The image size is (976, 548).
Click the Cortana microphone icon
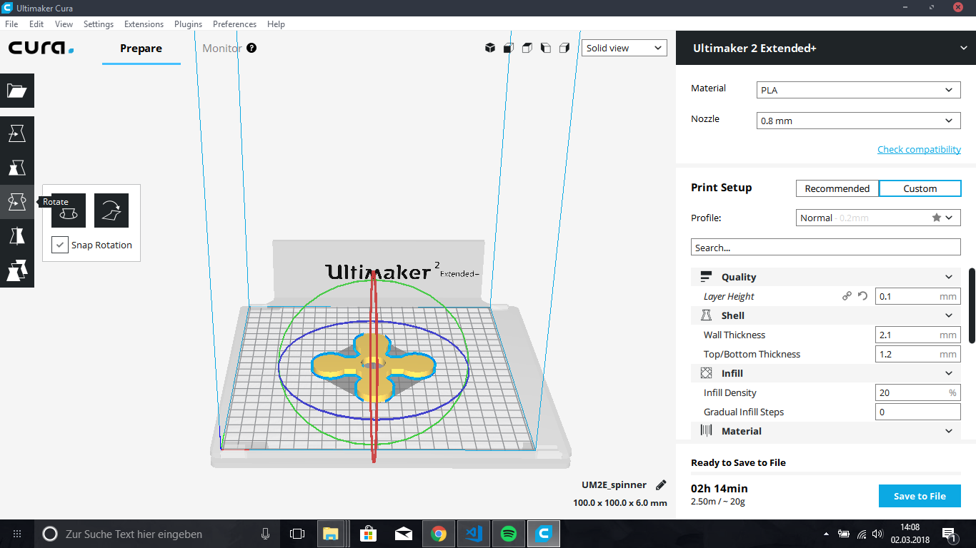(266, 534)
